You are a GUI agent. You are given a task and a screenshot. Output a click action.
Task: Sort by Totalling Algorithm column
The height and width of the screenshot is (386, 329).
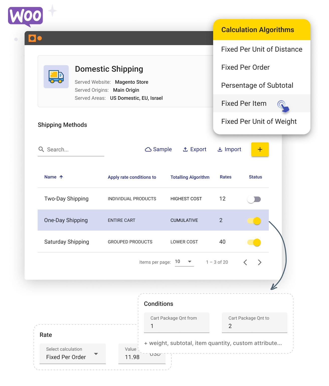(190, 177)
